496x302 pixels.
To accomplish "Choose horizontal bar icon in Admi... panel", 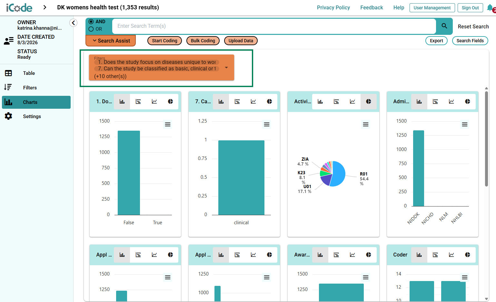I will click(435, 102).
